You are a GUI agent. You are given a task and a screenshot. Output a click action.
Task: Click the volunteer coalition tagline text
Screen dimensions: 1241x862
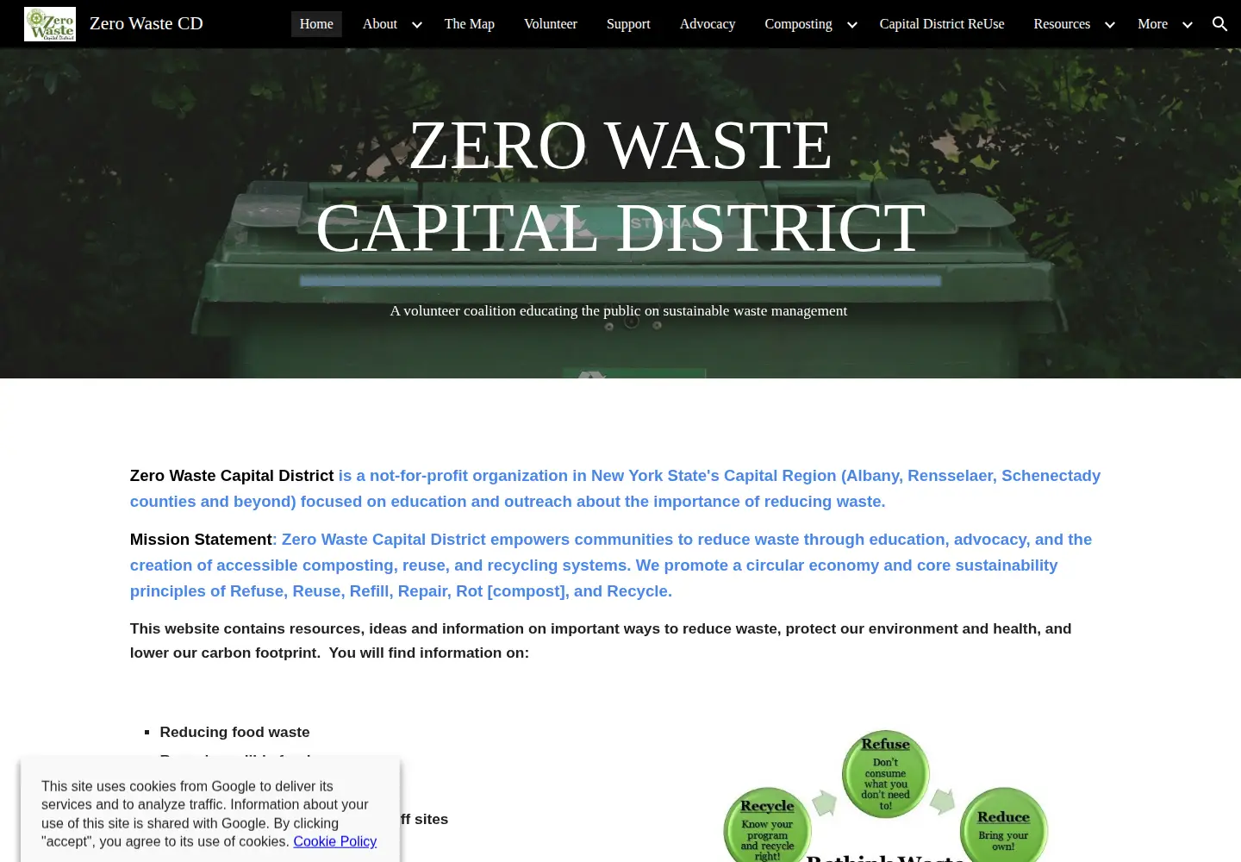click(x=619, y=310)
